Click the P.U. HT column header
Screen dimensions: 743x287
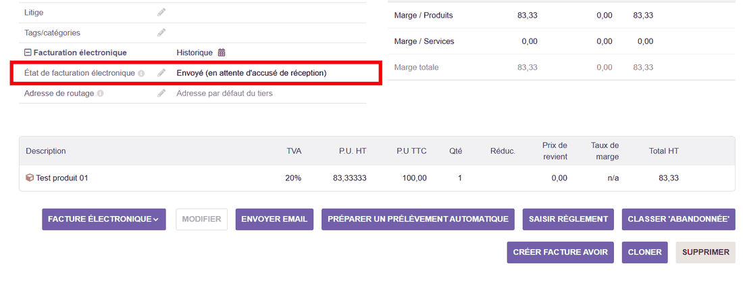pyautogui.click(x=353, y=151)
